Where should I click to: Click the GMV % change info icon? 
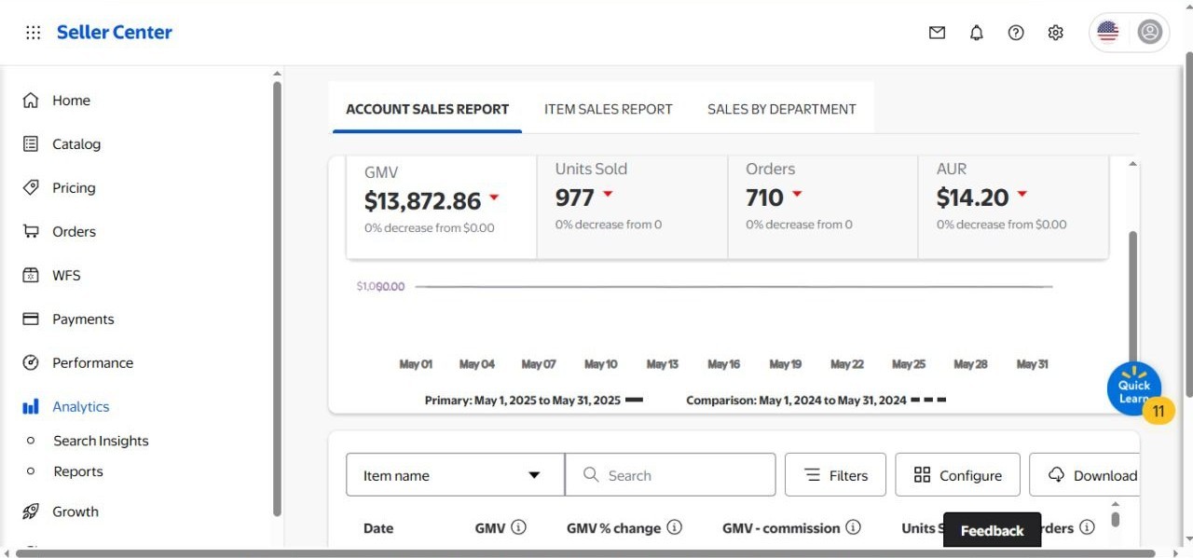(675, 527)
